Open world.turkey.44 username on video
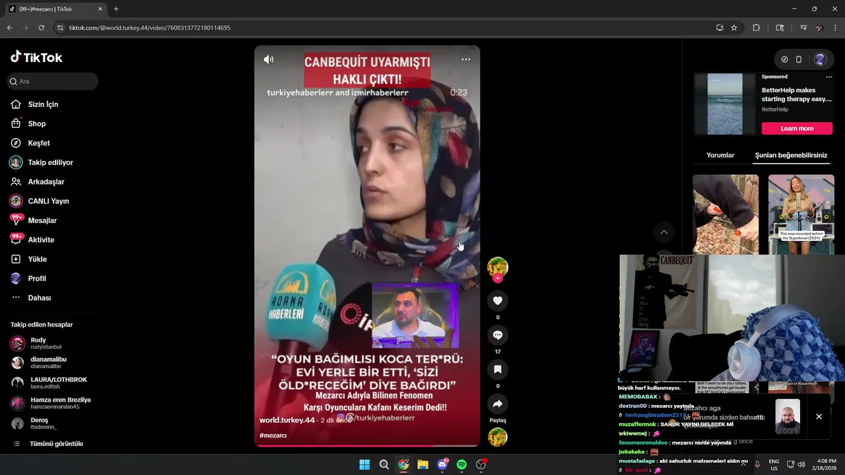Image resolution: width=845 pixels, height=475 pixels. 287,420
